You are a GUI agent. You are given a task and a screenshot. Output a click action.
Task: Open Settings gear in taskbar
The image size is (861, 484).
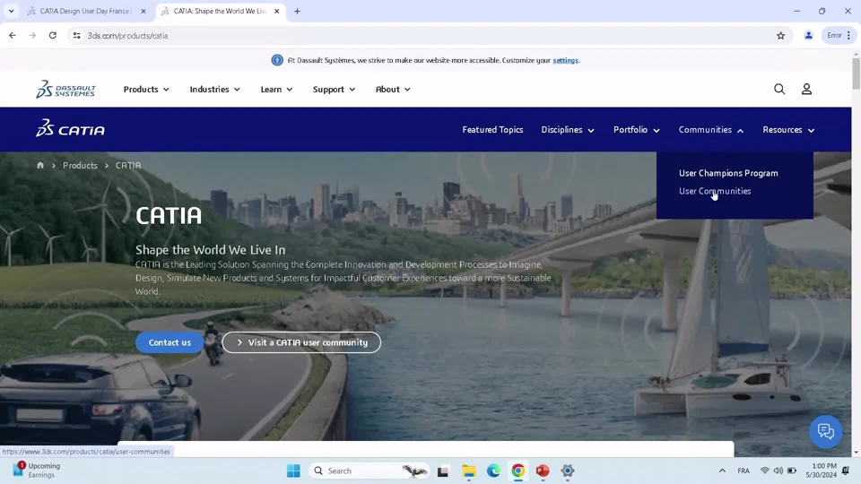click(567, 471)
